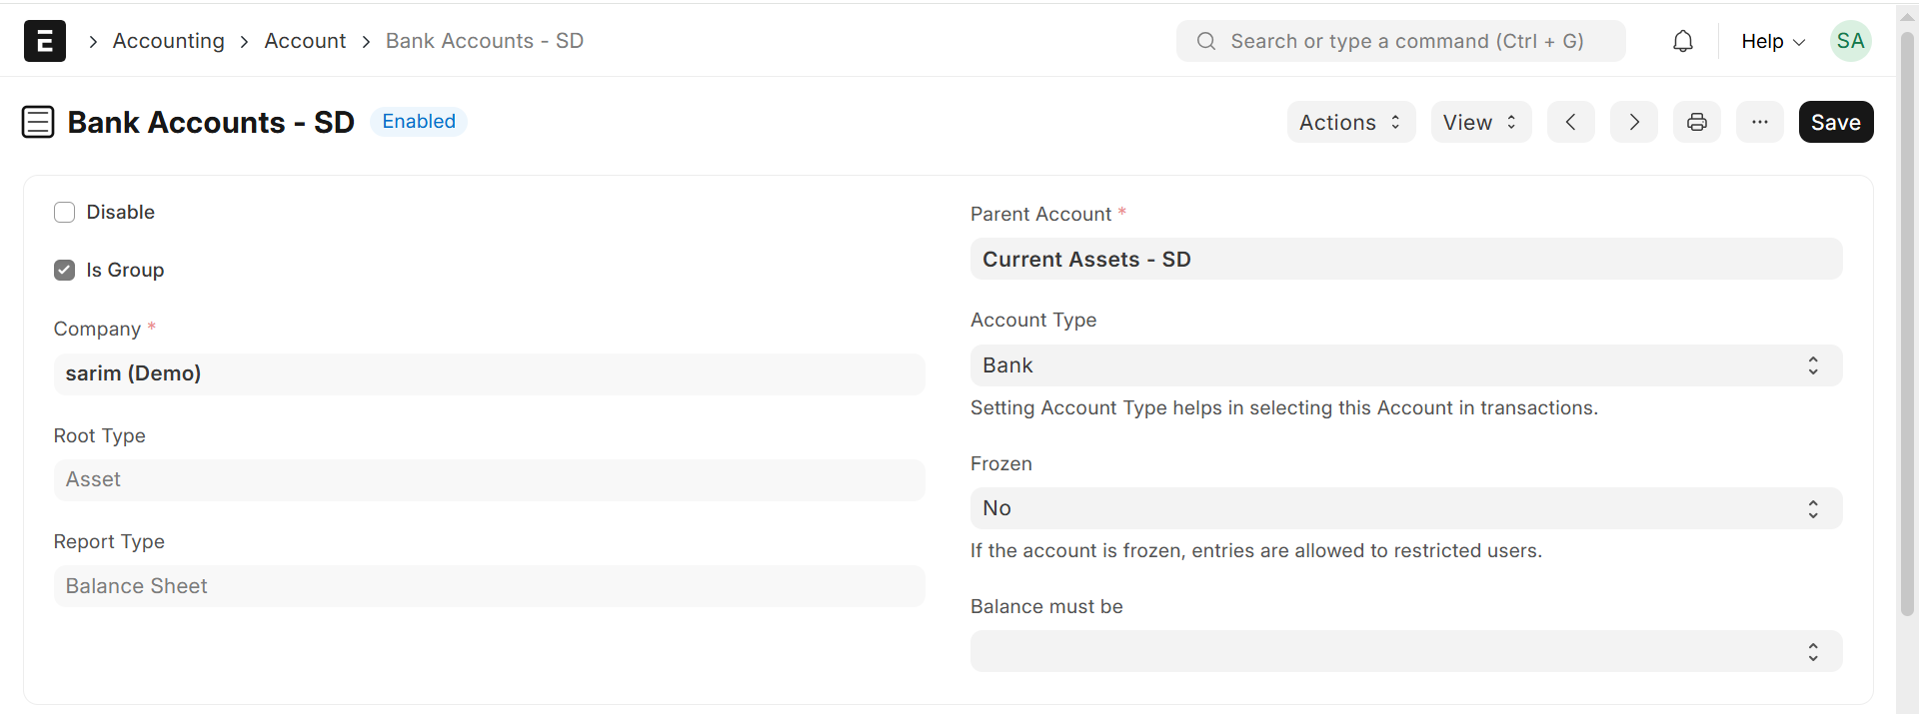The height and width of the screenshot is (714, 1919).
Task: Click the sidebar toggle icon beside title
Action: (x=38, y=122)
